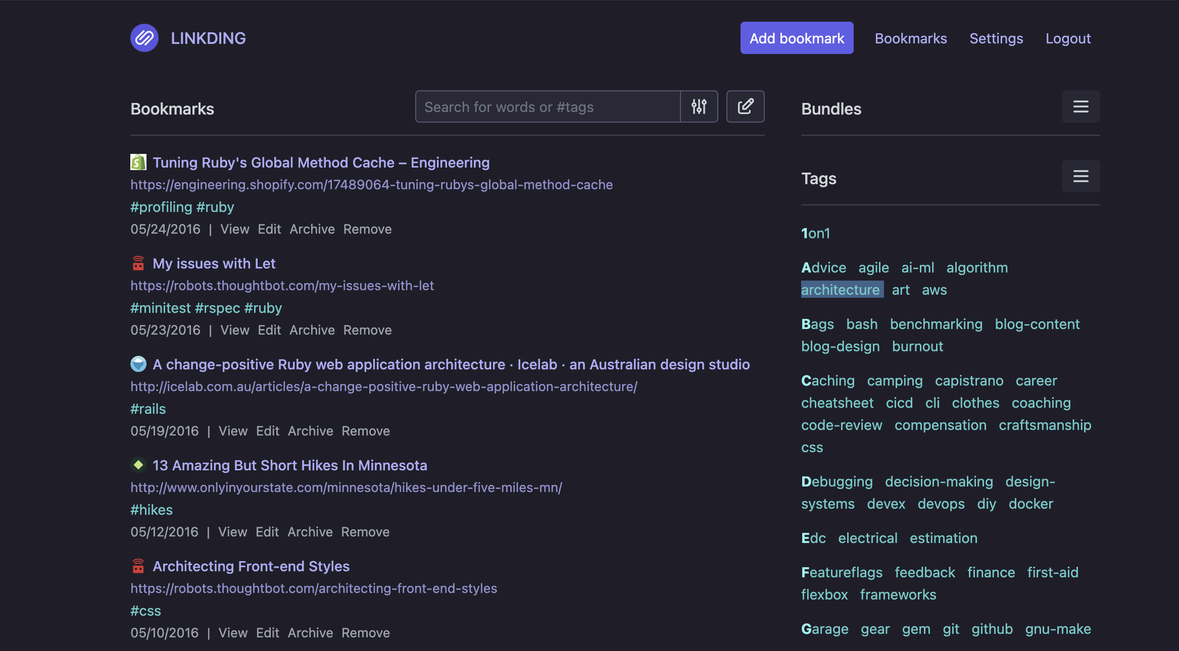
Task: Click the Logout link
Action: click(x=1068, y=38)
